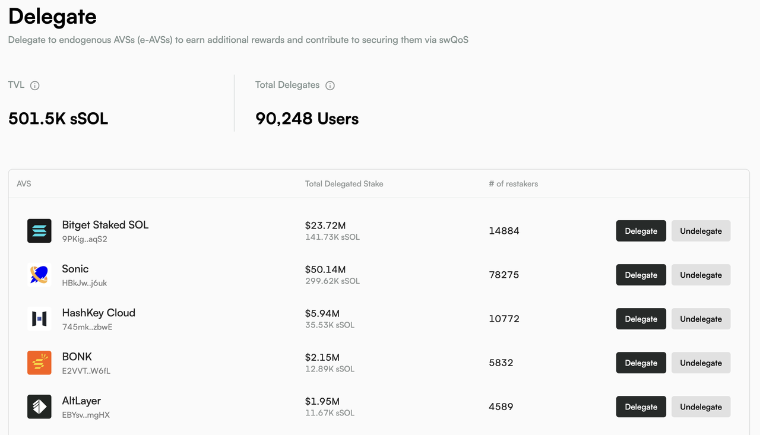The image size is (760, 435).
Task: Click the orange BONK logo icon
Action: (x=39, y=363)
